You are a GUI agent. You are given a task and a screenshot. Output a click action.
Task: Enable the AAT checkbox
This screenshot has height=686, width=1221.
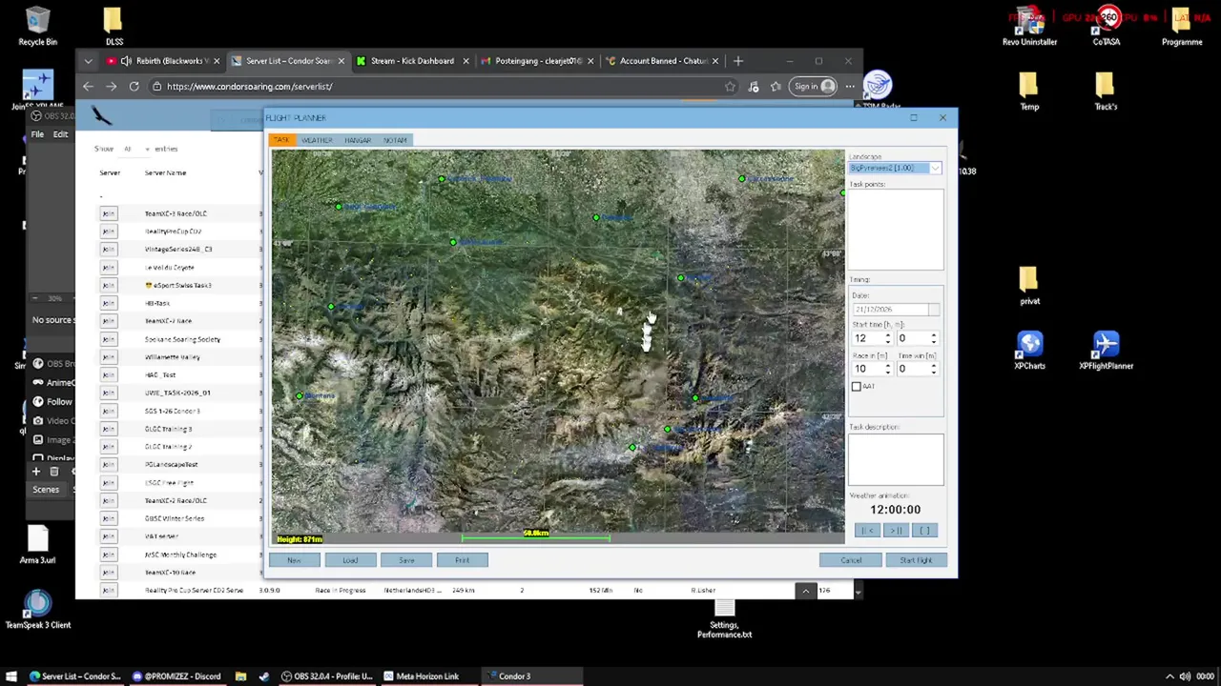tap(857, 386)
